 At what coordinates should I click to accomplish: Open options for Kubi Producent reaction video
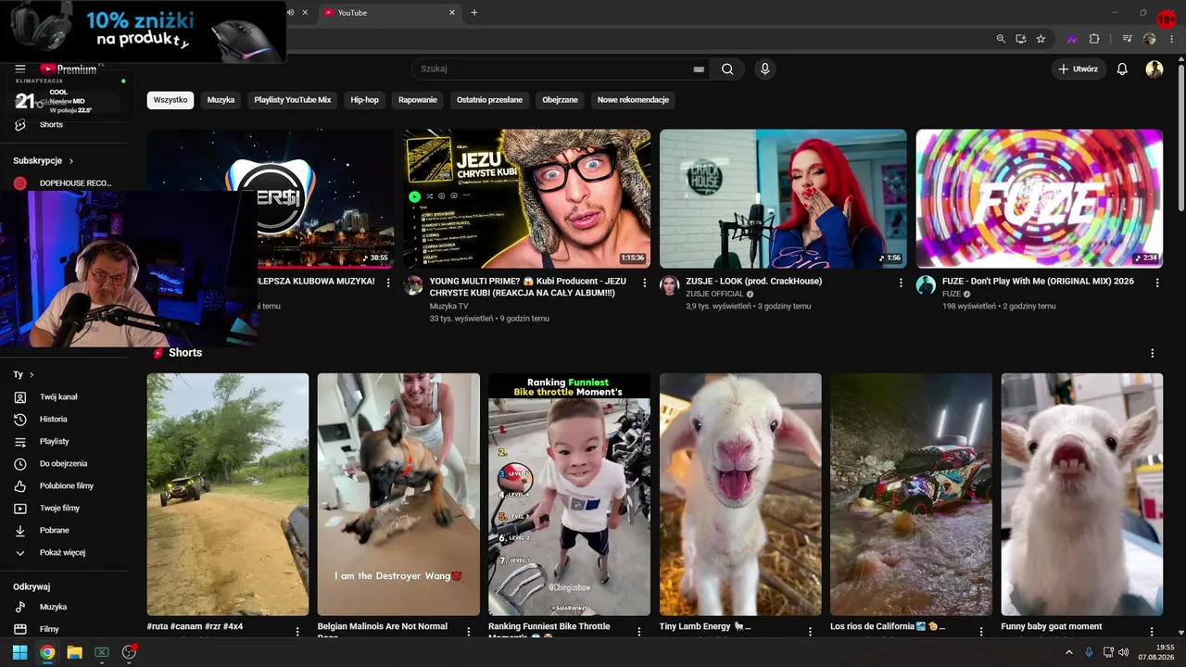[645, 283]
